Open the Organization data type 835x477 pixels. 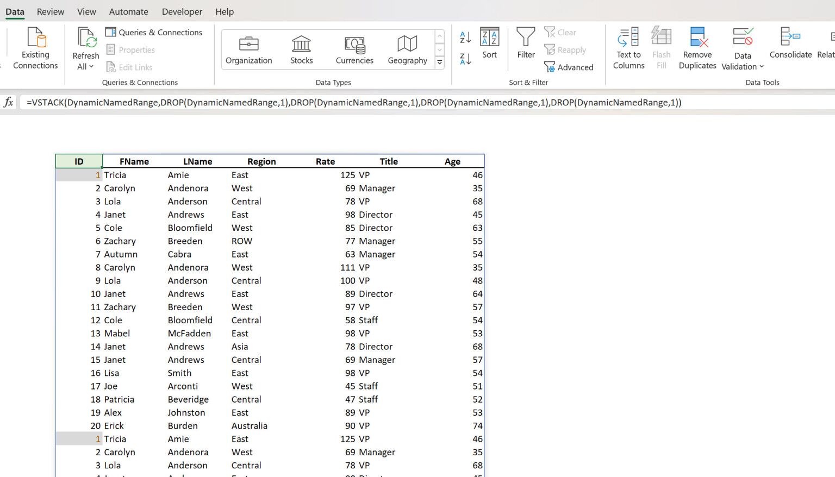(248, 49)
